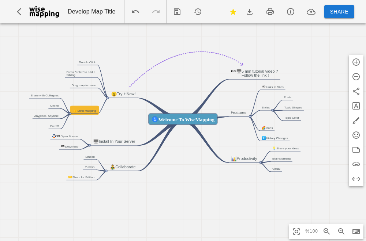Select the 'Share your ideas' subtopic
This screenshot has height=241, width=366.
[x=285, y=148]
